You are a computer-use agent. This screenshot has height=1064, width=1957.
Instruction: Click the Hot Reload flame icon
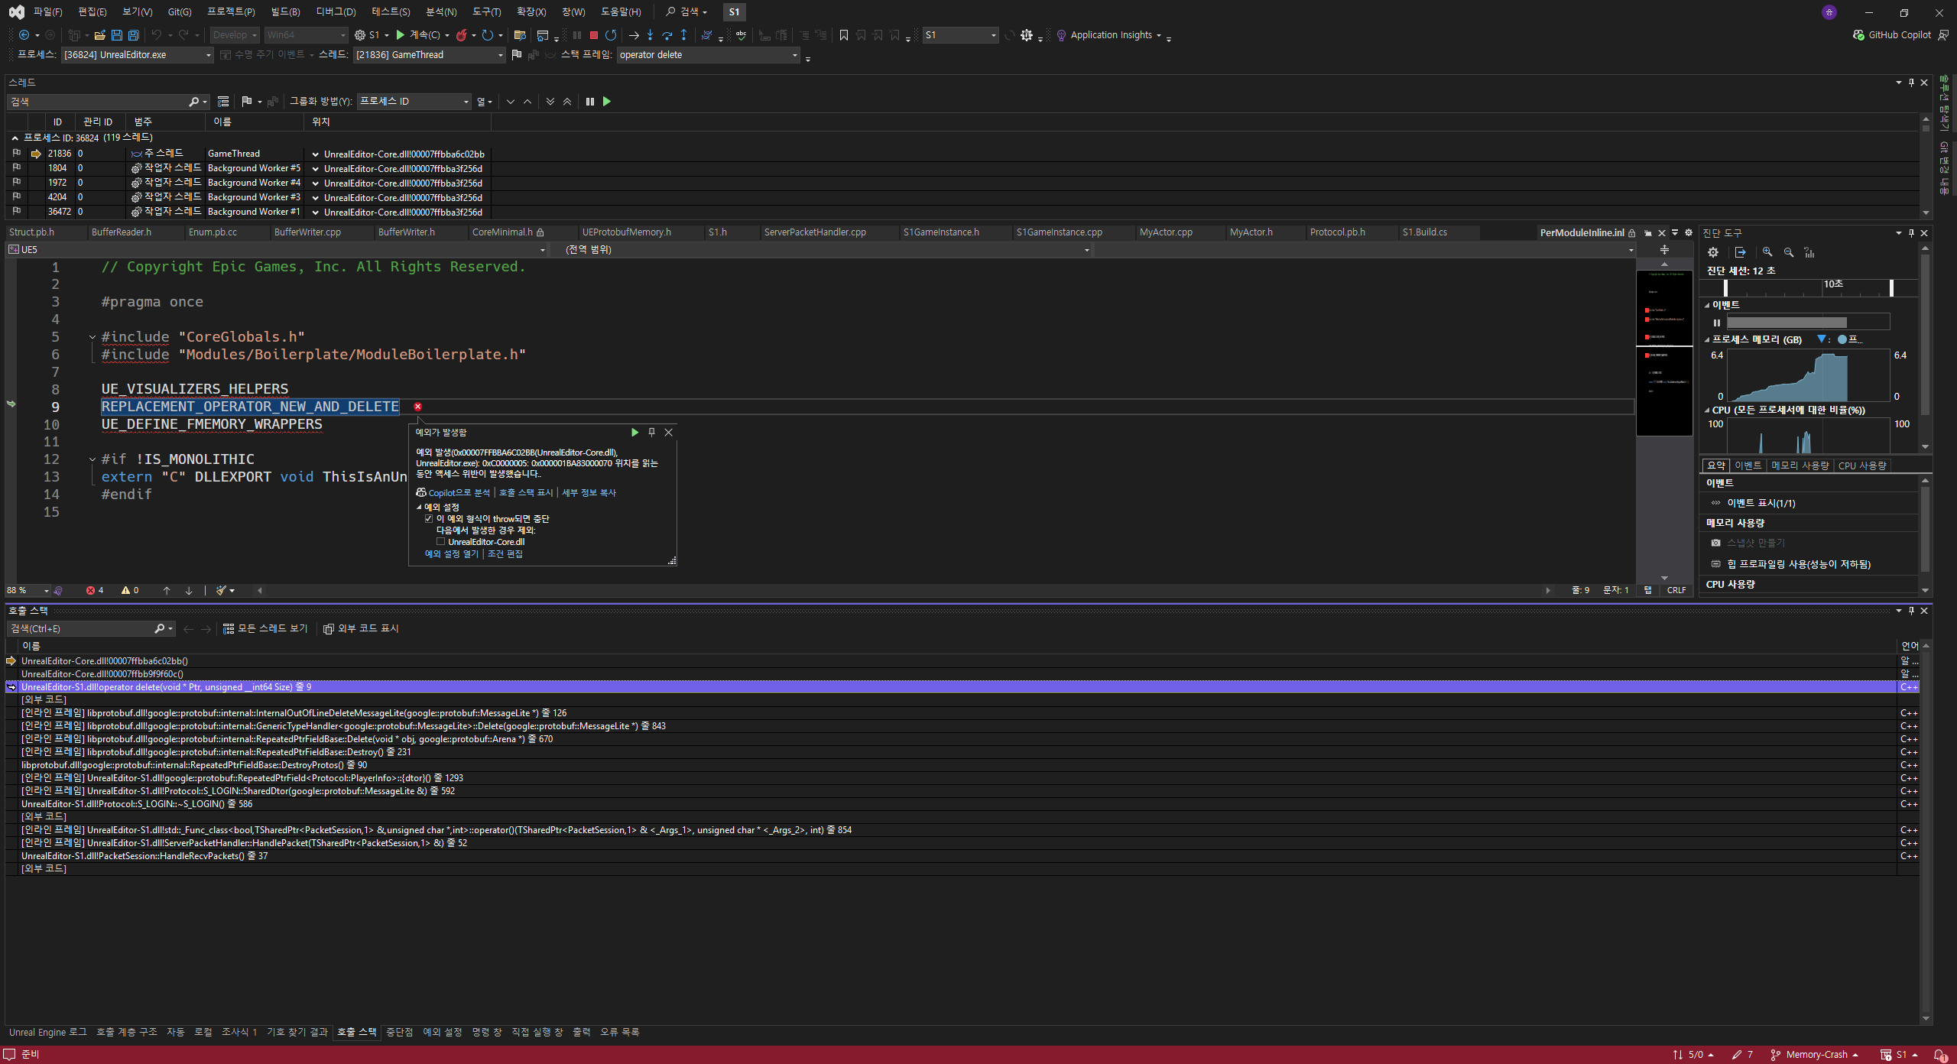point(462,35)
